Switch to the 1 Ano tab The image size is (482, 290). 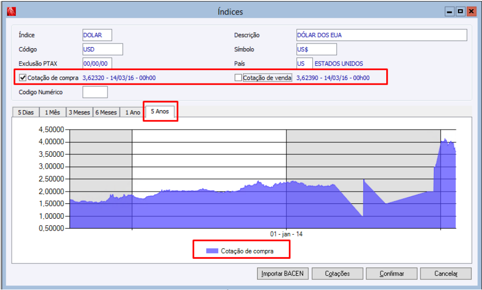pos(133,112)
